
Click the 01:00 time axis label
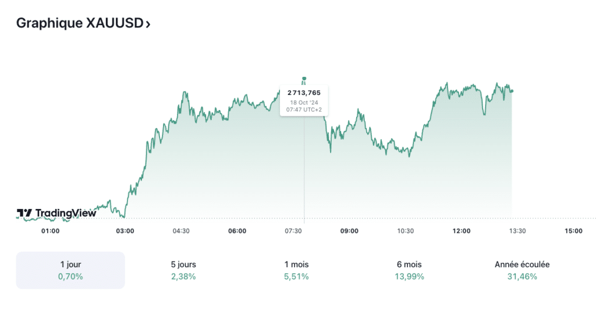51,231
